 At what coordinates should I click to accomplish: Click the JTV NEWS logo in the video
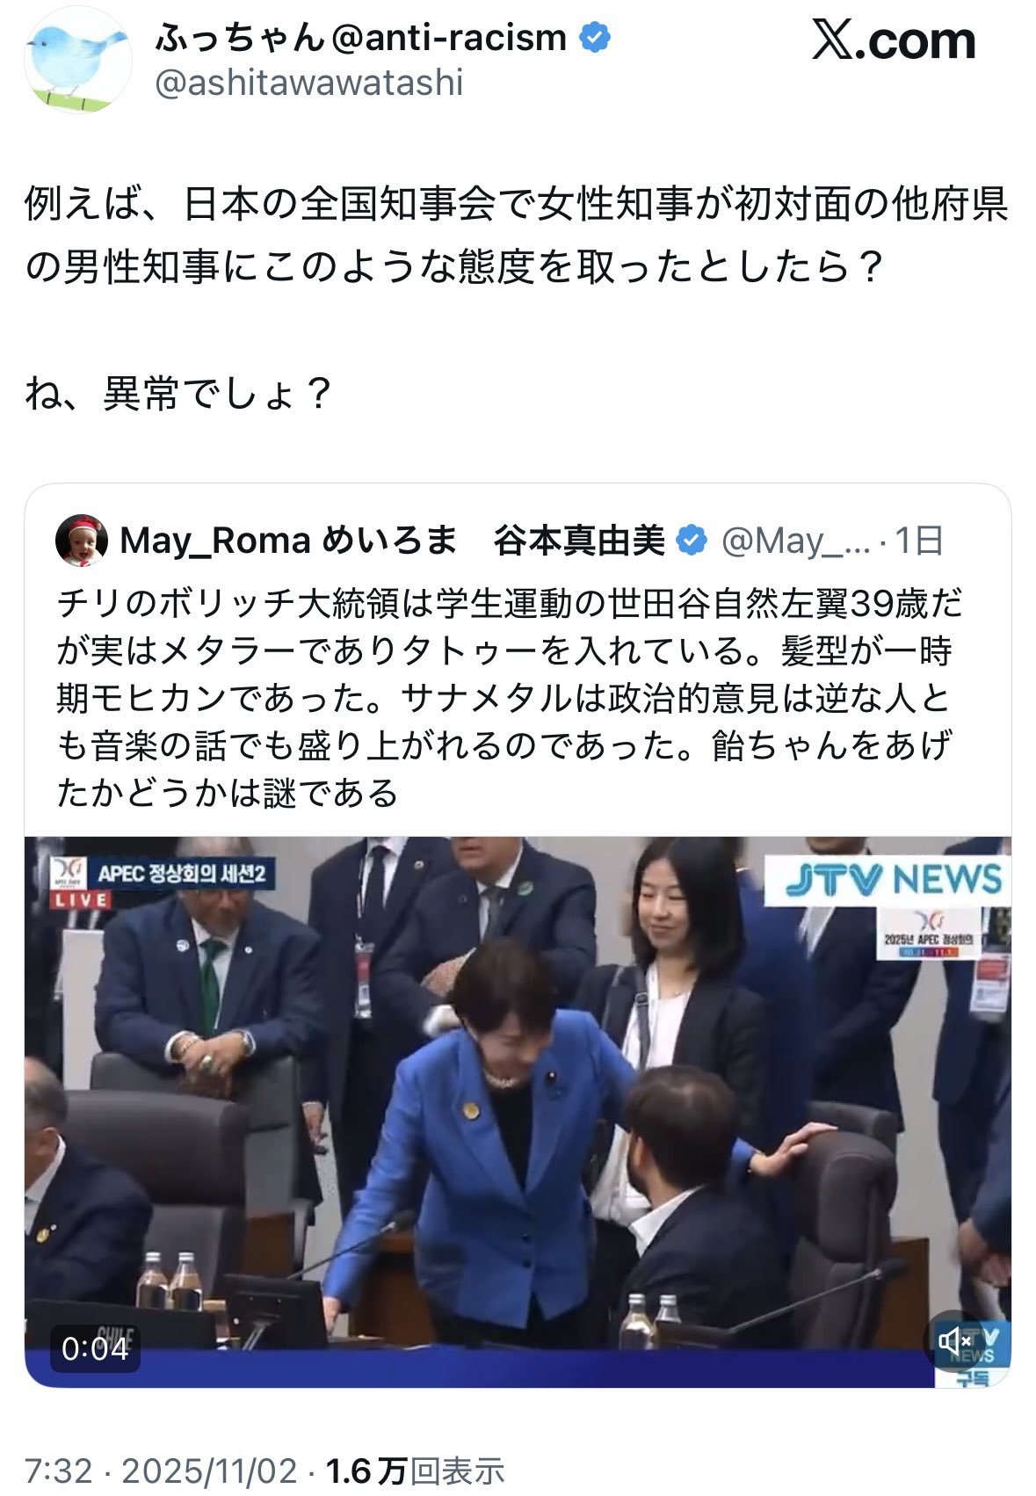click(893, 879)
